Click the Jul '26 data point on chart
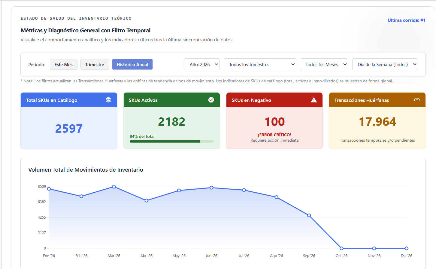The image size is (436, 269). pos(244,190)
